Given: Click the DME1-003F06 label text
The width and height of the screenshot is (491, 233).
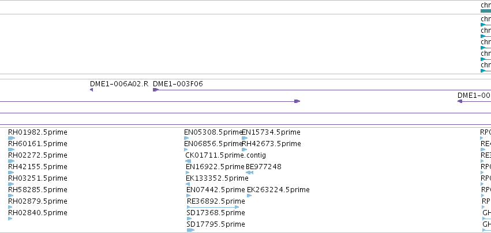Looking at the screenshot, I should pyautogui.click(x=178, y=83).
